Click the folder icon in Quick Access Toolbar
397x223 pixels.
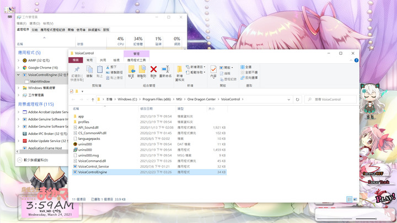coord(77,91)
